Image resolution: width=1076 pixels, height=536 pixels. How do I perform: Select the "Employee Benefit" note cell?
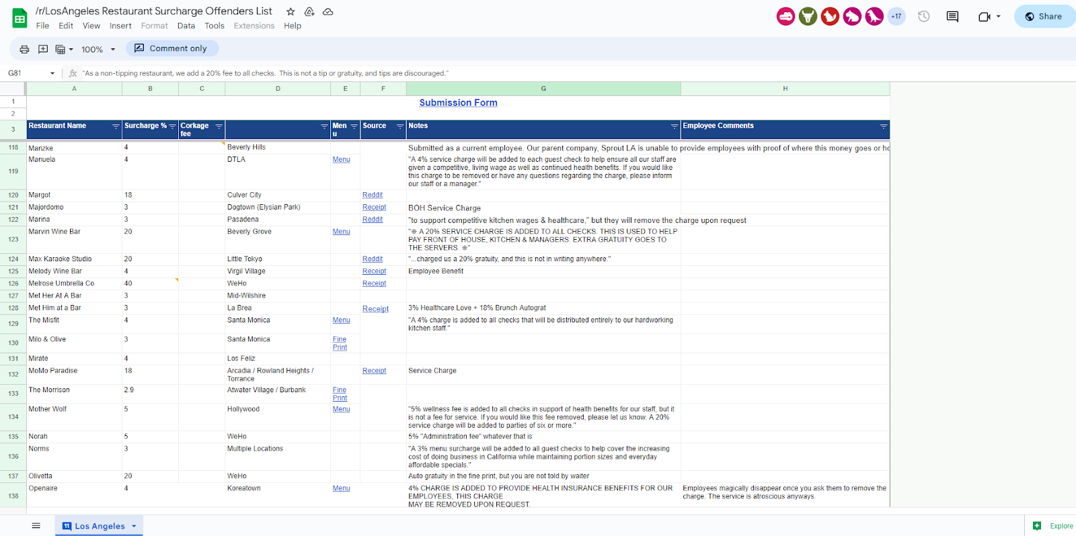(x=543, y=271)
